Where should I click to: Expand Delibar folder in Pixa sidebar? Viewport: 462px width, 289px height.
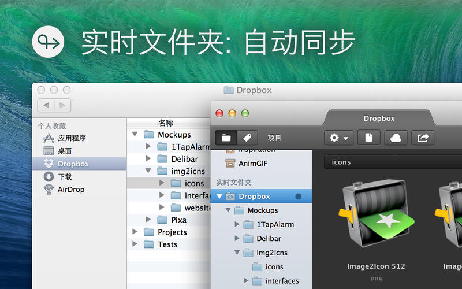(x=237, y=238)
